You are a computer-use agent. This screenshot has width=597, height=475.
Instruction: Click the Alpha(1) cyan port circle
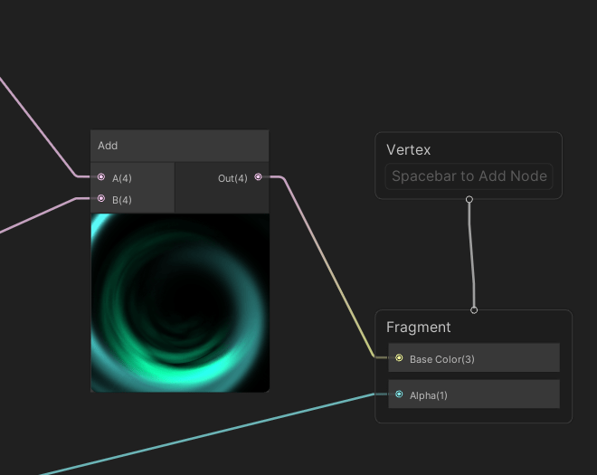point(399,394)
